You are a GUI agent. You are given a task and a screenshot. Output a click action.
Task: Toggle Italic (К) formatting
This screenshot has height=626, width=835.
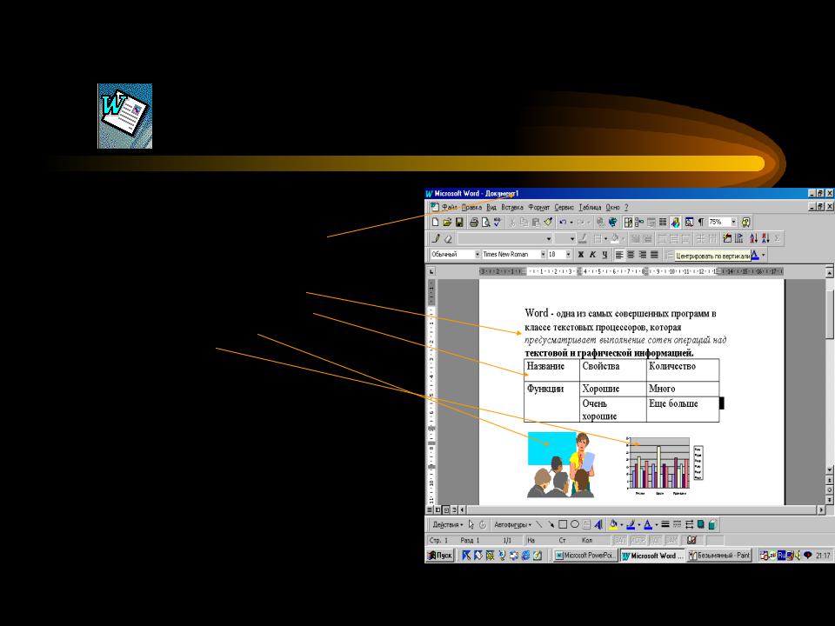(592, 255)
